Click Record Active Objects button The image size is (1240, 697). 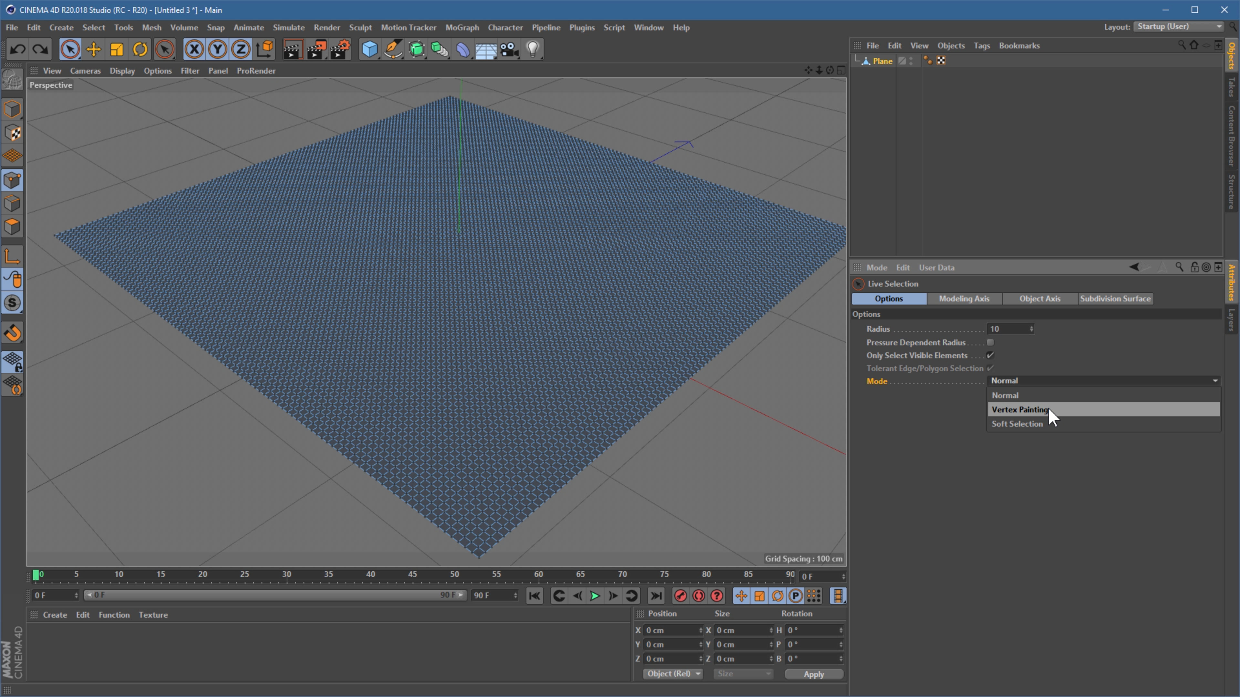pos(680,596)
